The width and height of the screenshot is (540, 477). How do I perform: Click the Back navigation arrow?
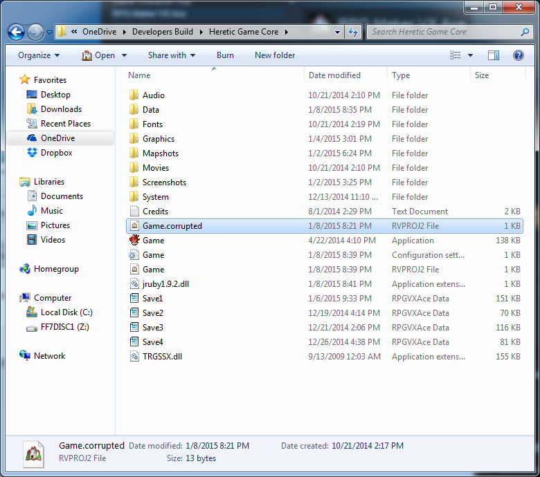click(x=17, y=32)
